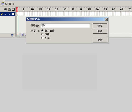Viewport: 132px width, 112px height.
Task: Toggle show/hide all layers eye icon
Action: click(x=6, y=9)
